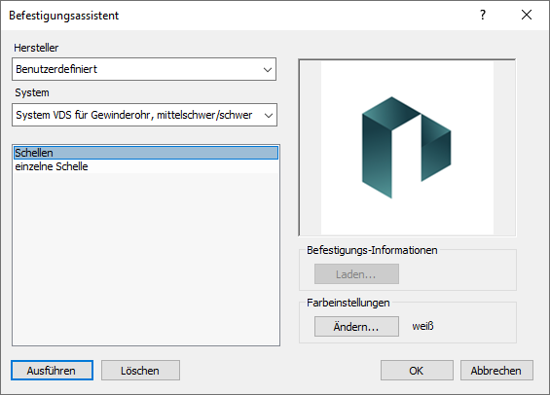Click the help question mark icon

[483, 15]
